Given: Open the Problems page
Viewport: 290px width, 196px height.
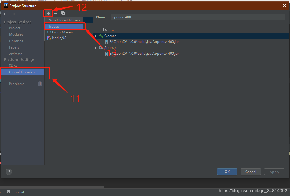Looking at the screenshot, I should click(x=17, y=84).
